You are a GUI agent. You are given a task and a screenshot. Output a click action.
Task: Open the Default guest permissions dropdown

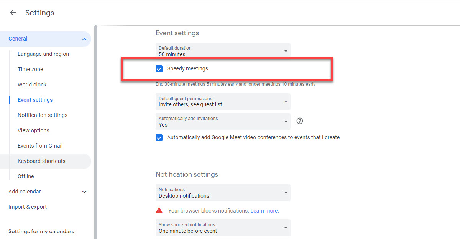pyautogui.click(x=223, y=102)
